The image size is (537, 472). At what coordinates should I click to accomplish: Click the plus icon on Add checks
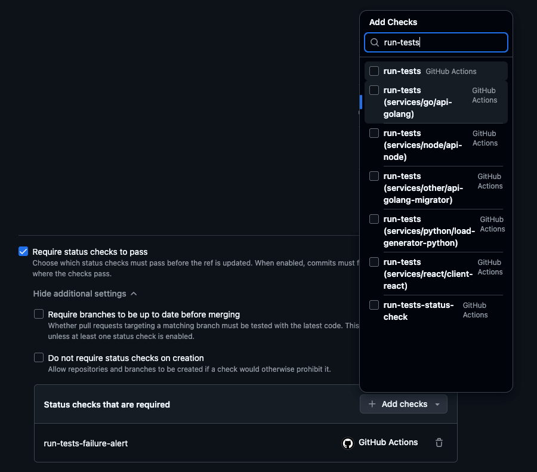tap(372, 404)
